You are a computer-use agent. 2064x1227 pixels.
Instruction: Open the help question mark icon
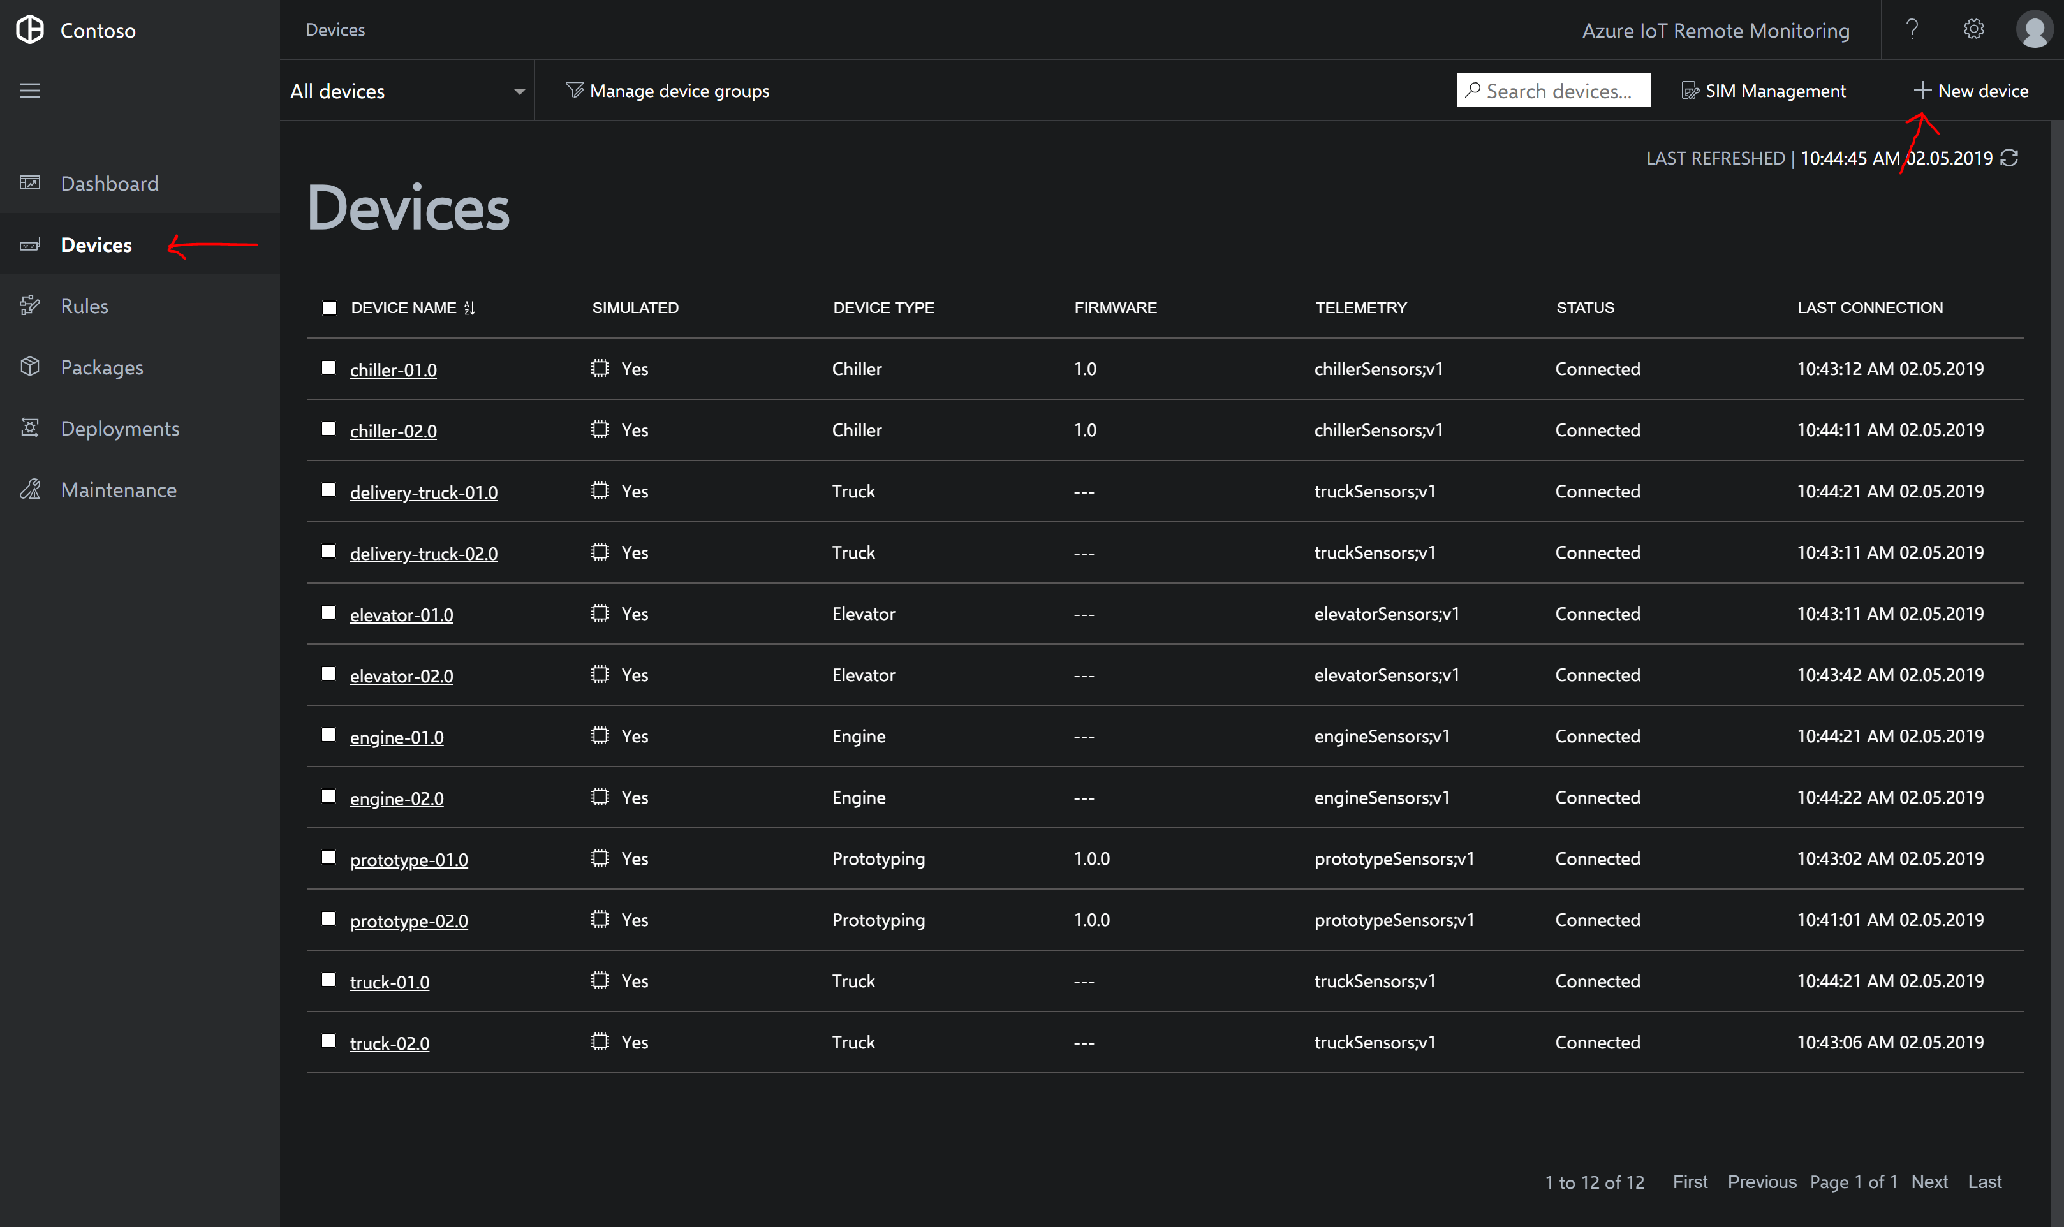pyautogui.click(x=1912, y=29)
